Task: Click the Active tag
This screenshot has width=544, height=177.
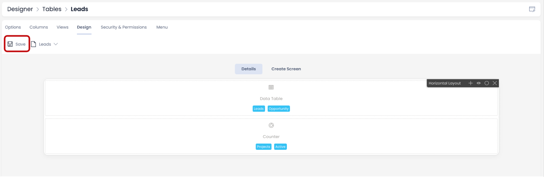Action: [280, 147]
